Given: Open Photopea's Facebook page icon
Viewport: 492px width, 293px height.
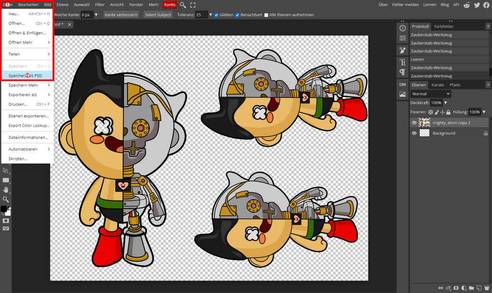Looking at the screenshot, I should 486,5.
